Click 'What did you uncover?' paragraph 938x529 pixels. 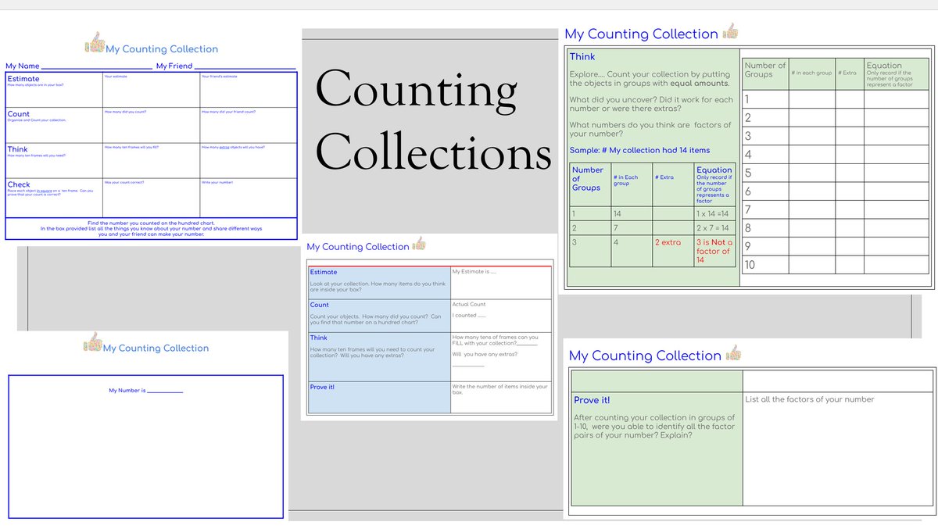point(651,104)
